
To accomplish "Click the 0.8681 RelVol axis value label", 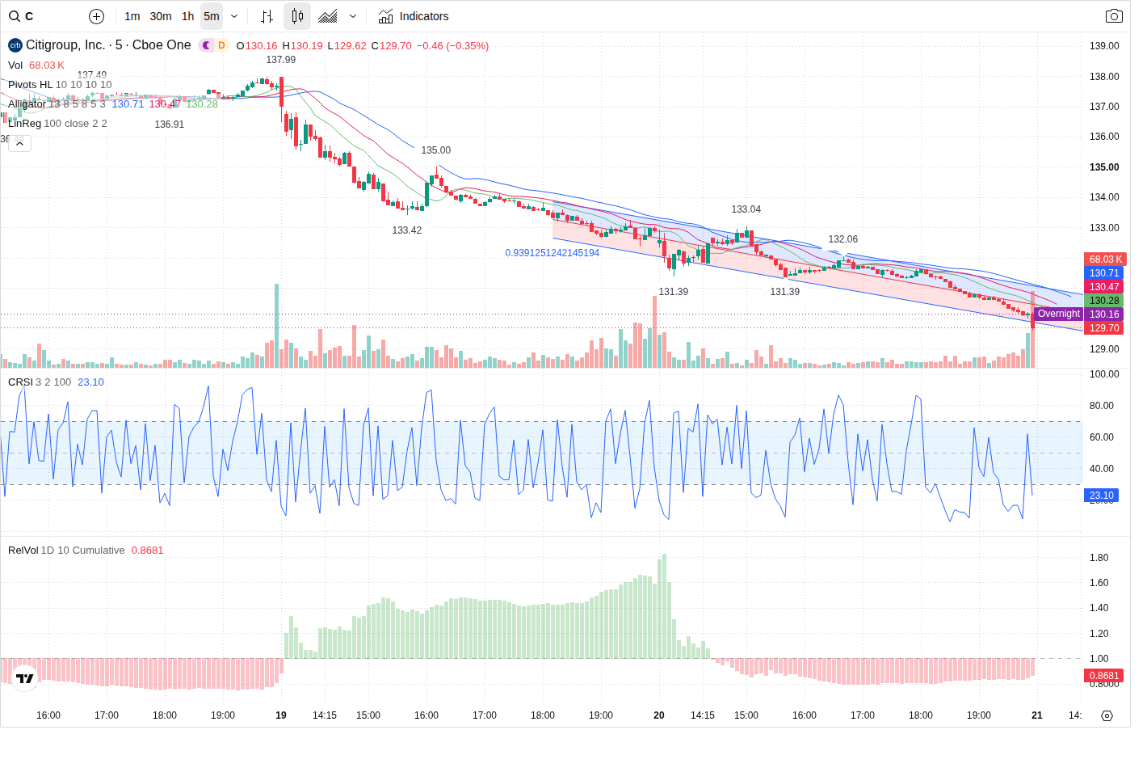I will (x=1103, y=676).
